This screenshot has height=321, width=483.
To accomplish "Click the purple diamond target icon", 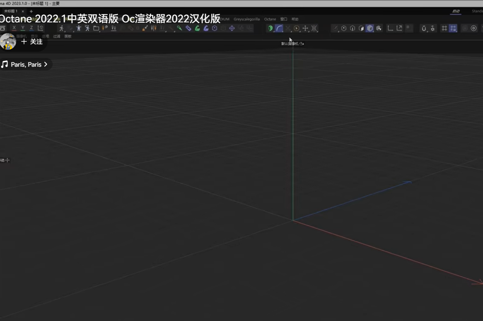I will (232, 28).
